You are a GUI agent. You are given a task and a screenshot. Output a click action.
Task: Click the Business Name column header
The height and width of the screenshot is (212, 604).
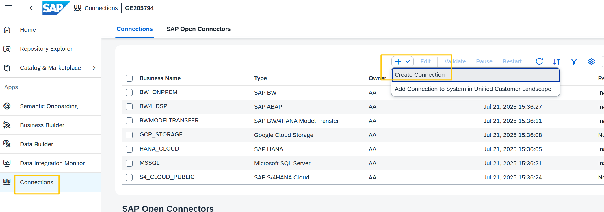pyautogui.click(x=160, y=78)
